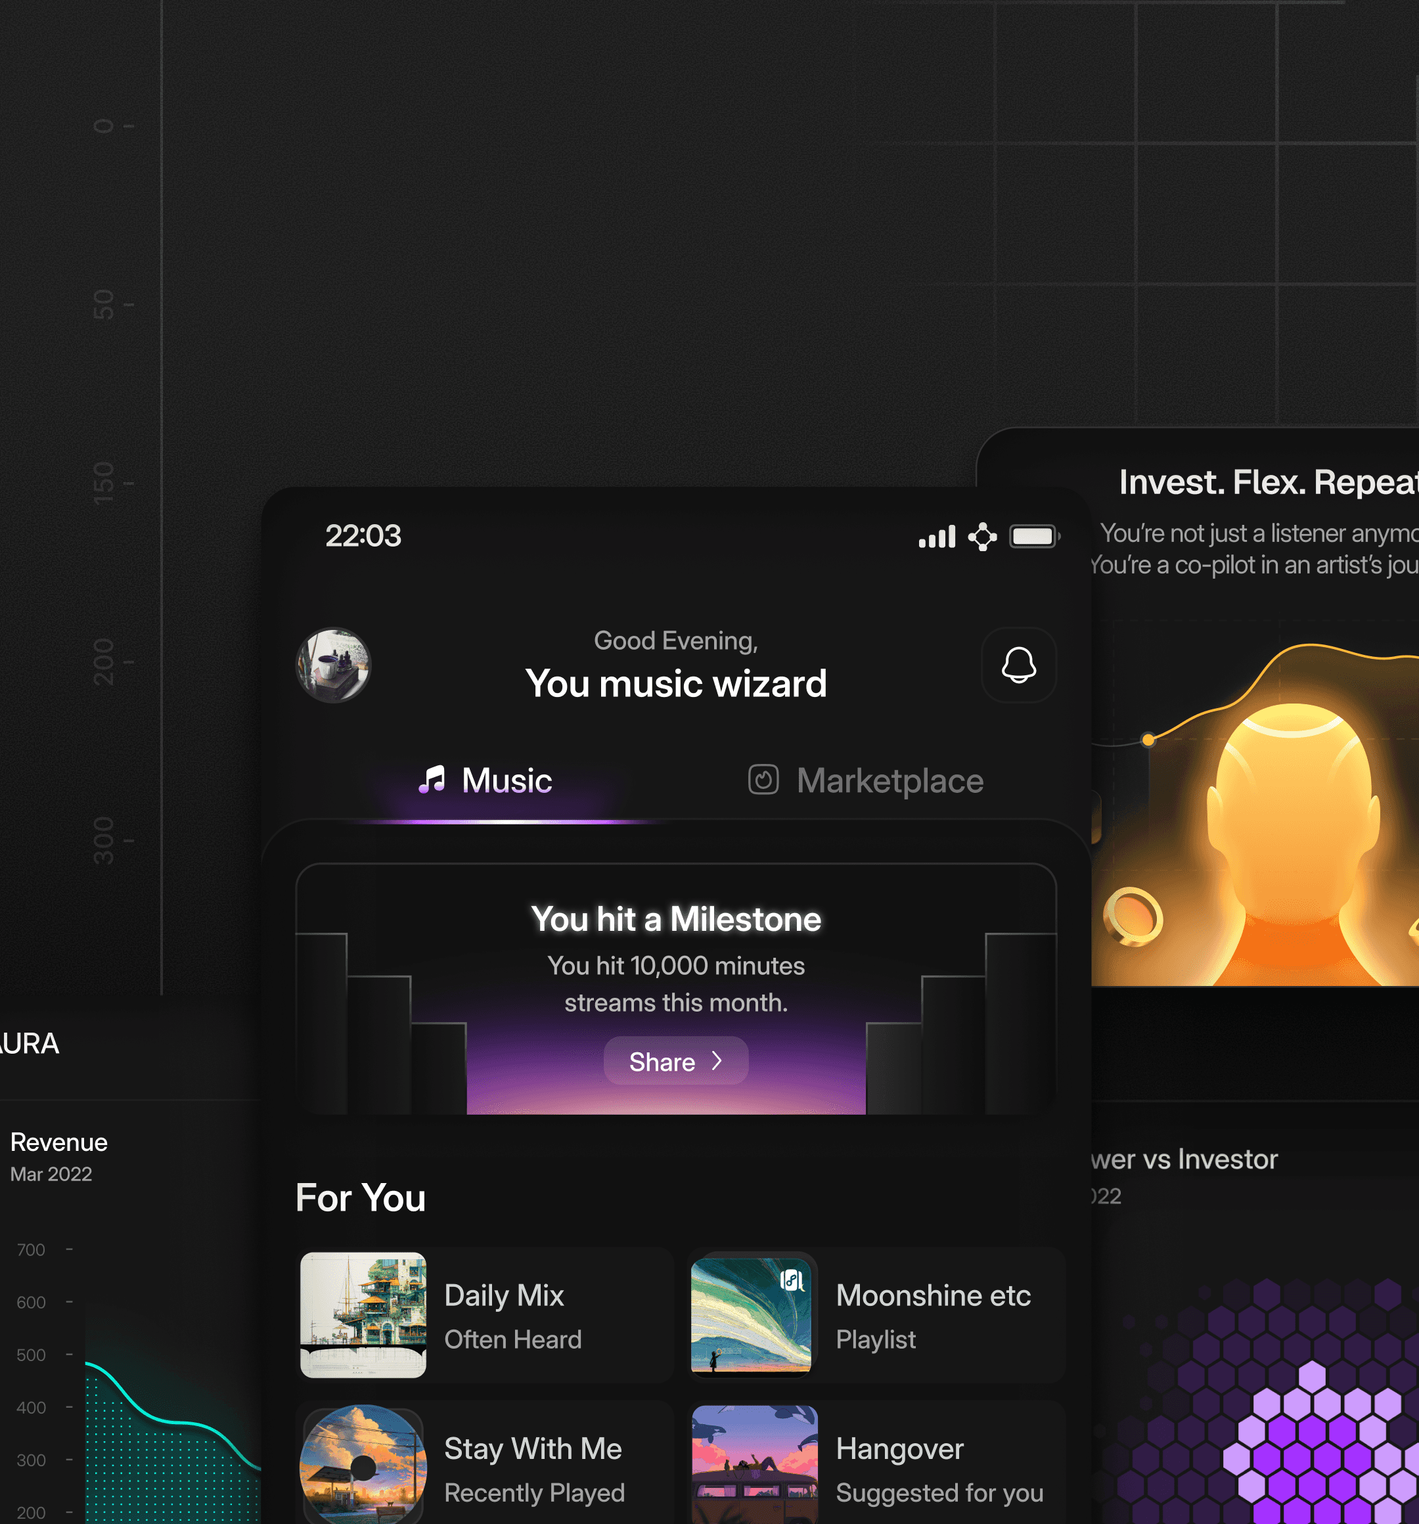This screenshot has width=1419, height=1524.
Task: Tap the cellular signal bars icon
Action: pos(937,537)
